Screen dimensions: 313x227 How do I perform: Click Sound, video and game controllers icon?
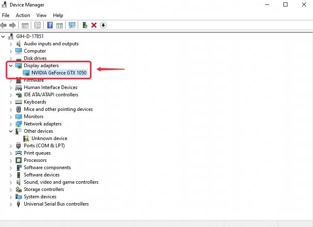coord(18,182)
